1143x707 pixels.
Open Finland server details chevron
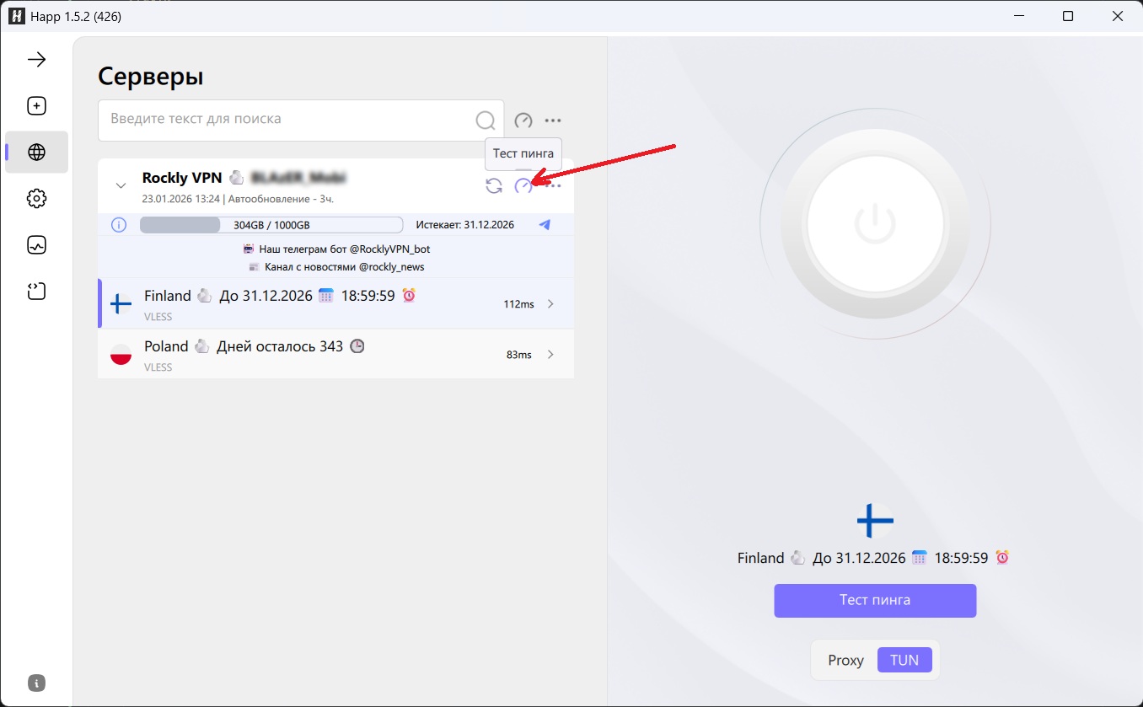[551, 304]
